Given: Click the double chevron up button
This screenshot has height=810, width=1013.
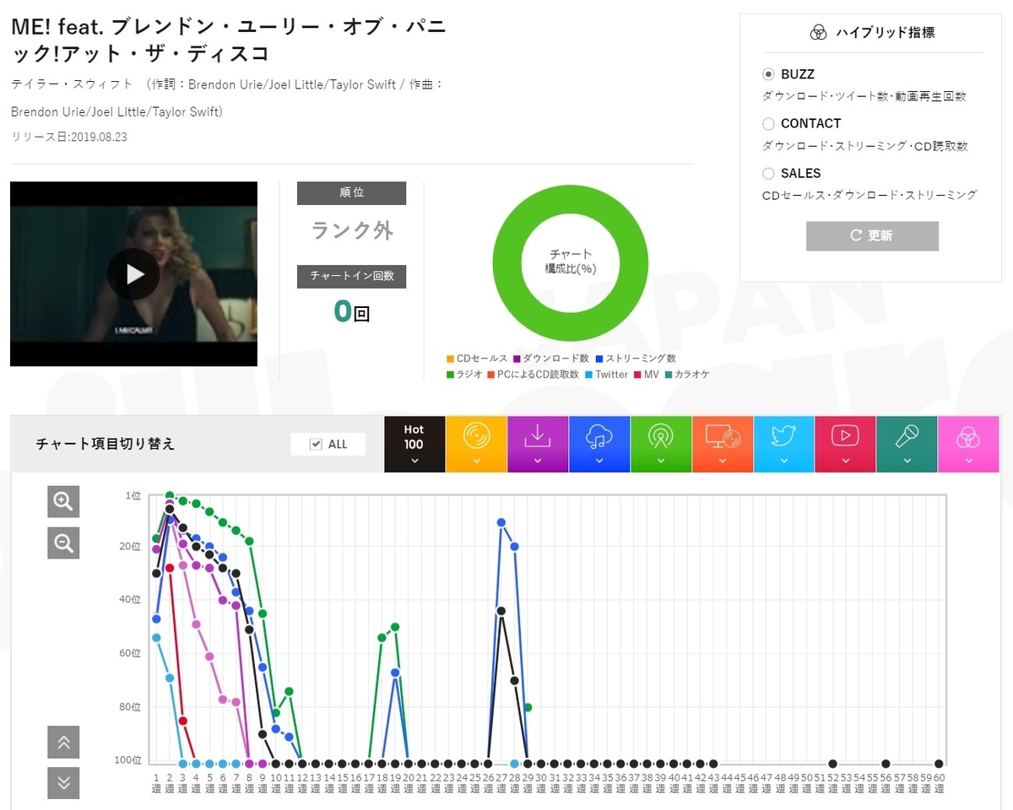Looking at the screenshot, I should [x=63, y=742].
